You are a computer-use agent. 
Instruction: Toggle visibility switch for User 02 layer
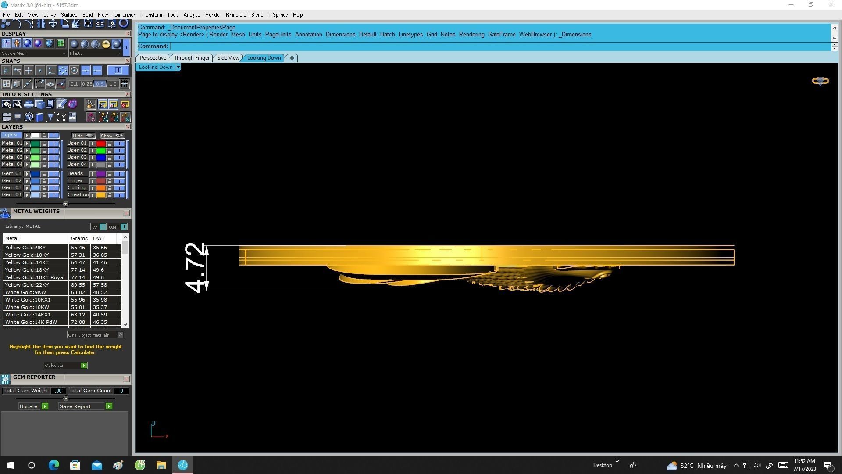pos(119,151)
